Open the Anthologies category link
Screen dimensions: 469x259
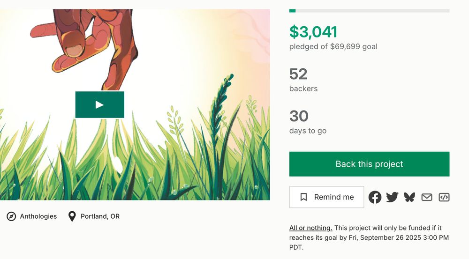pos(38,216)
